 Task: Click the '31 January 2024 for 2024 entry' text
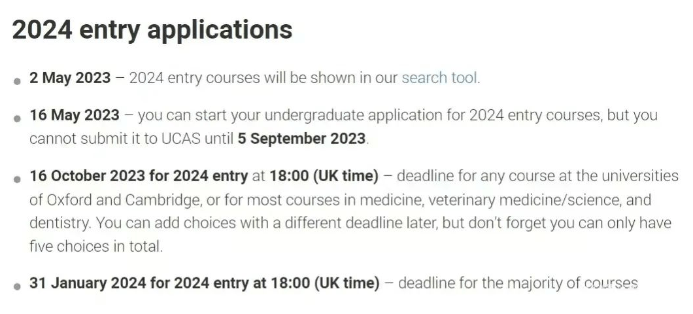click(139, 283)
